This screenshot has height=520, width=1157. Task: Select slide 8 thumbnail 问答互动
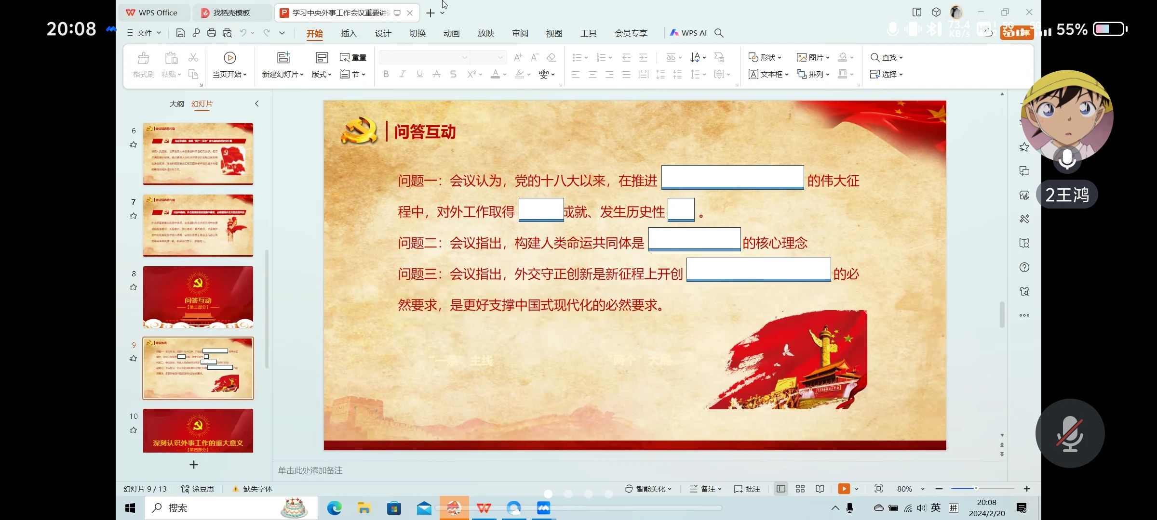(198, 297)
